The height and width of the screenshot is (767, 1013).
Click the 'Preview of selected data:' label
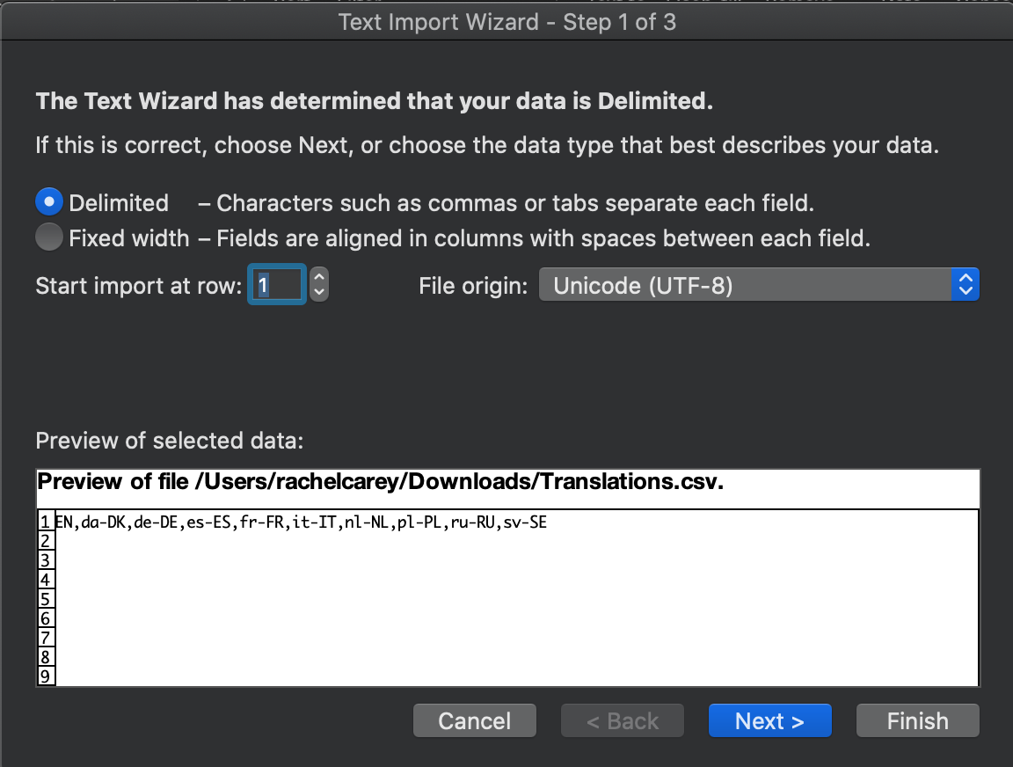[x=169, y=441]
